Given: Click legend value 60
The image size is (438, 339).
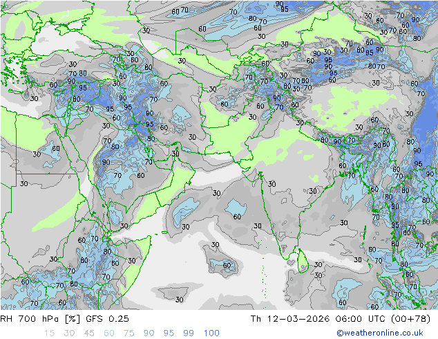Looking at the screenshot, I should [109, 333].
